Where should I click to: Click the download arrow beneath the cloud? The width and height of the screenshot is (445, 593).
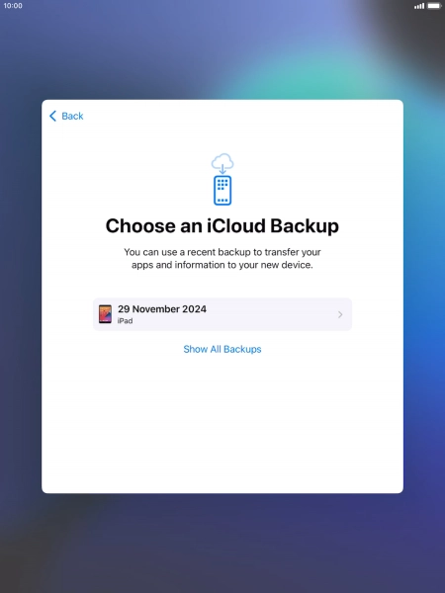(222, 169)
